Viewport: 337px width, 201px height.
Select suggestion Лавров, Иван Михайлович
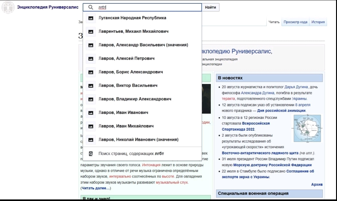(142, 126)
